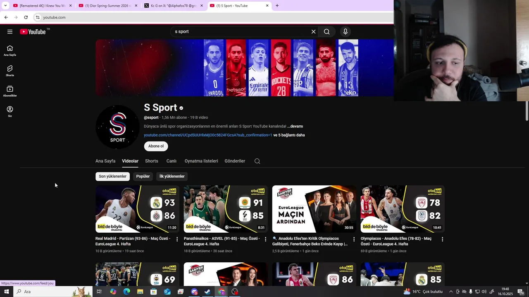View site information icon in address bar
The height and width of the screenshot is (297, 529).
[x=38, y=17]
